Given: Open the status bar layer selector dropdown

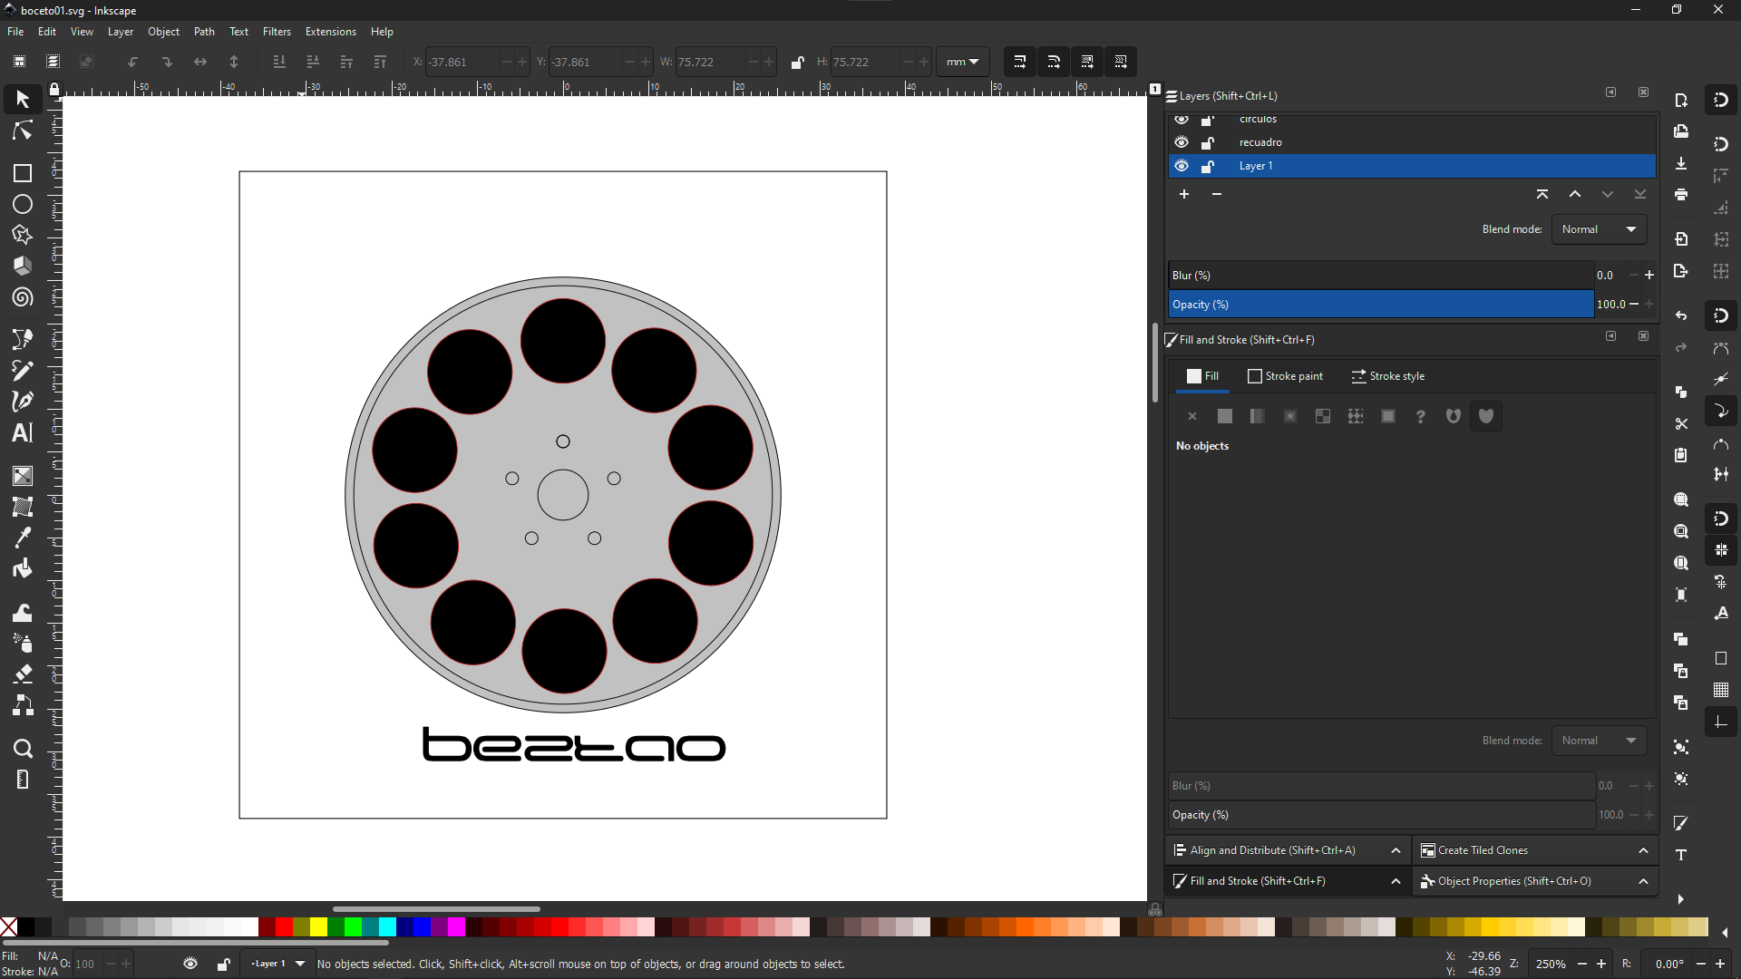Looking at the screenshot, I should pos(277,964).
